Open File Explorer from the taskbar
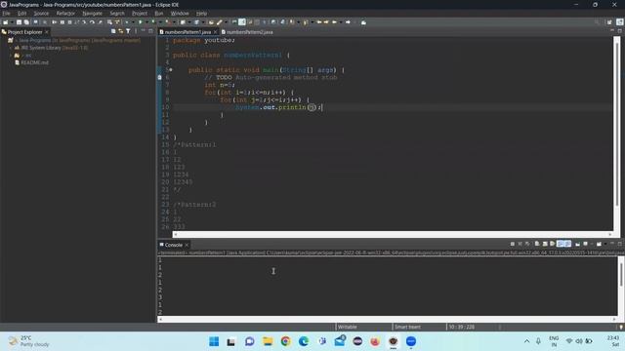This screenshot has height=351, width=625. pos(268,341)
